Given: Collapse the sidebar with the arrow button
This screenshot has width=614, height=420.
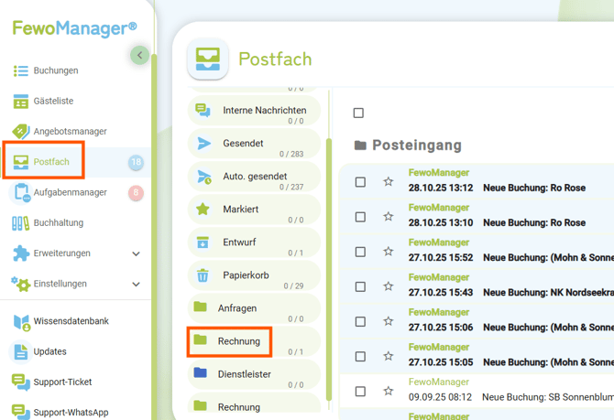Looking at the screenshot, I should click(140, 55).
